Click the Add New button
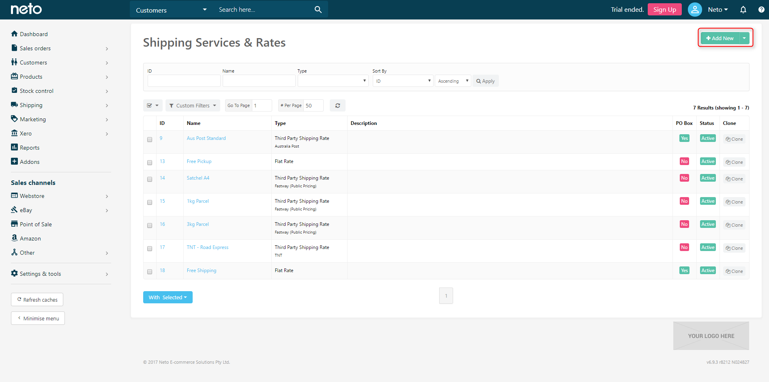This screenshot has height=382, width=769. click(x=720, y=38)
